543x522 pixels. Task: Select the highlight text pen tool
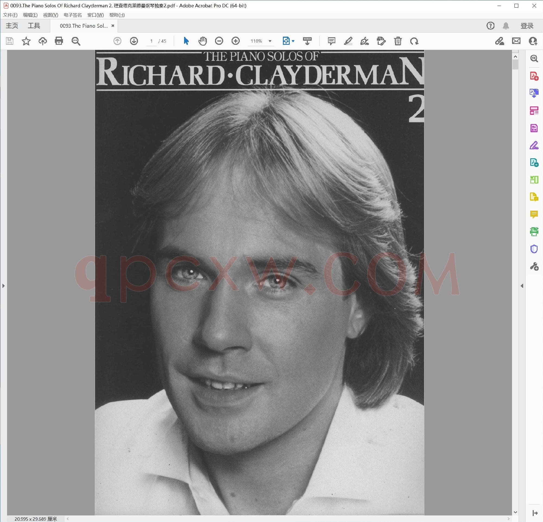[x=348, y=41]
